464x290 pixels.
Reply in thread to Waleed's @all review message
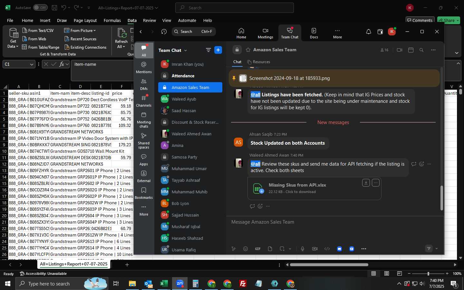point(414,164)
